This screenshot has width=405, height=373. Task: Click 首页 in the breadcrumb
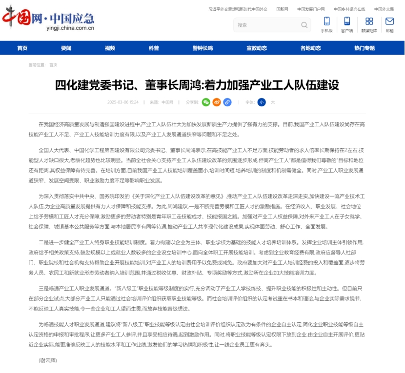click(53, 65)
